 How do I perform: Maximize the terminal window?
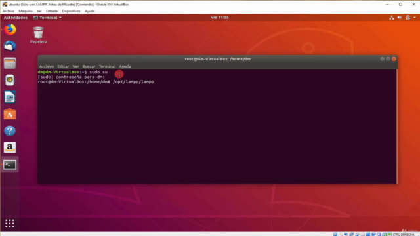click(x=388, y=59)
